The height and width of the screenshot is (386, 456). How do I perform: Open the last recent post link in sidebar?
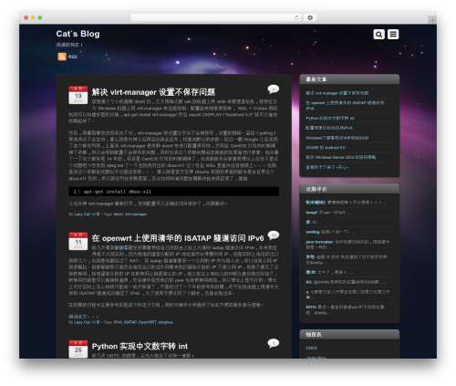pos(327,167)
